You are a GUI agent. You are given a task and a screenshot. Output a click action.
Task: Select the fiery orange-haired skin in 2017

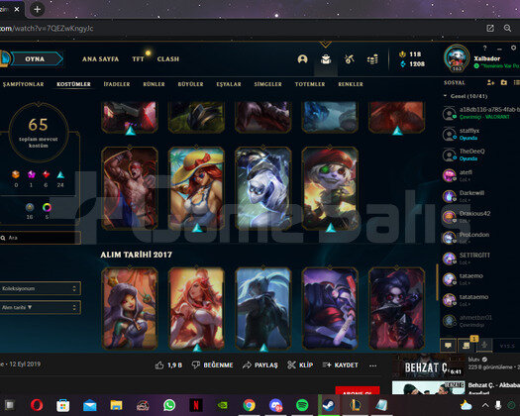point(196,308)
